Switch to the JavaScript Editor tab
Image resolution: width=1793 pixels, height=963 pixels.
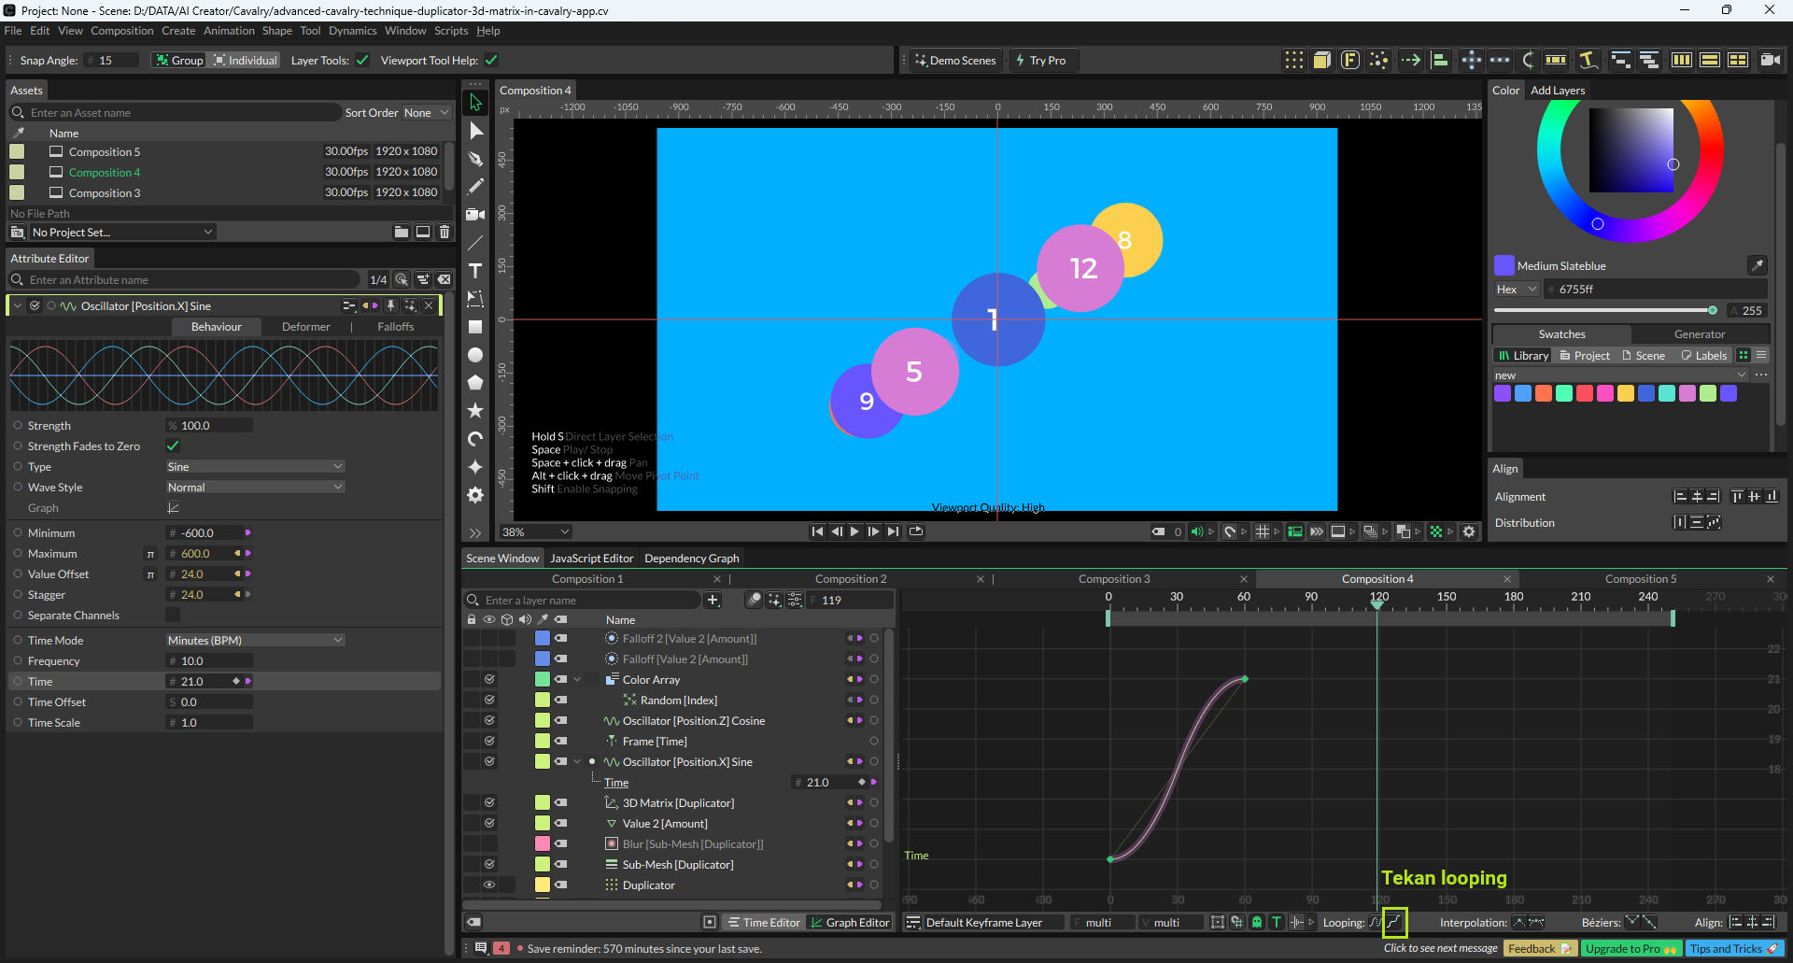tap(591, 559)
